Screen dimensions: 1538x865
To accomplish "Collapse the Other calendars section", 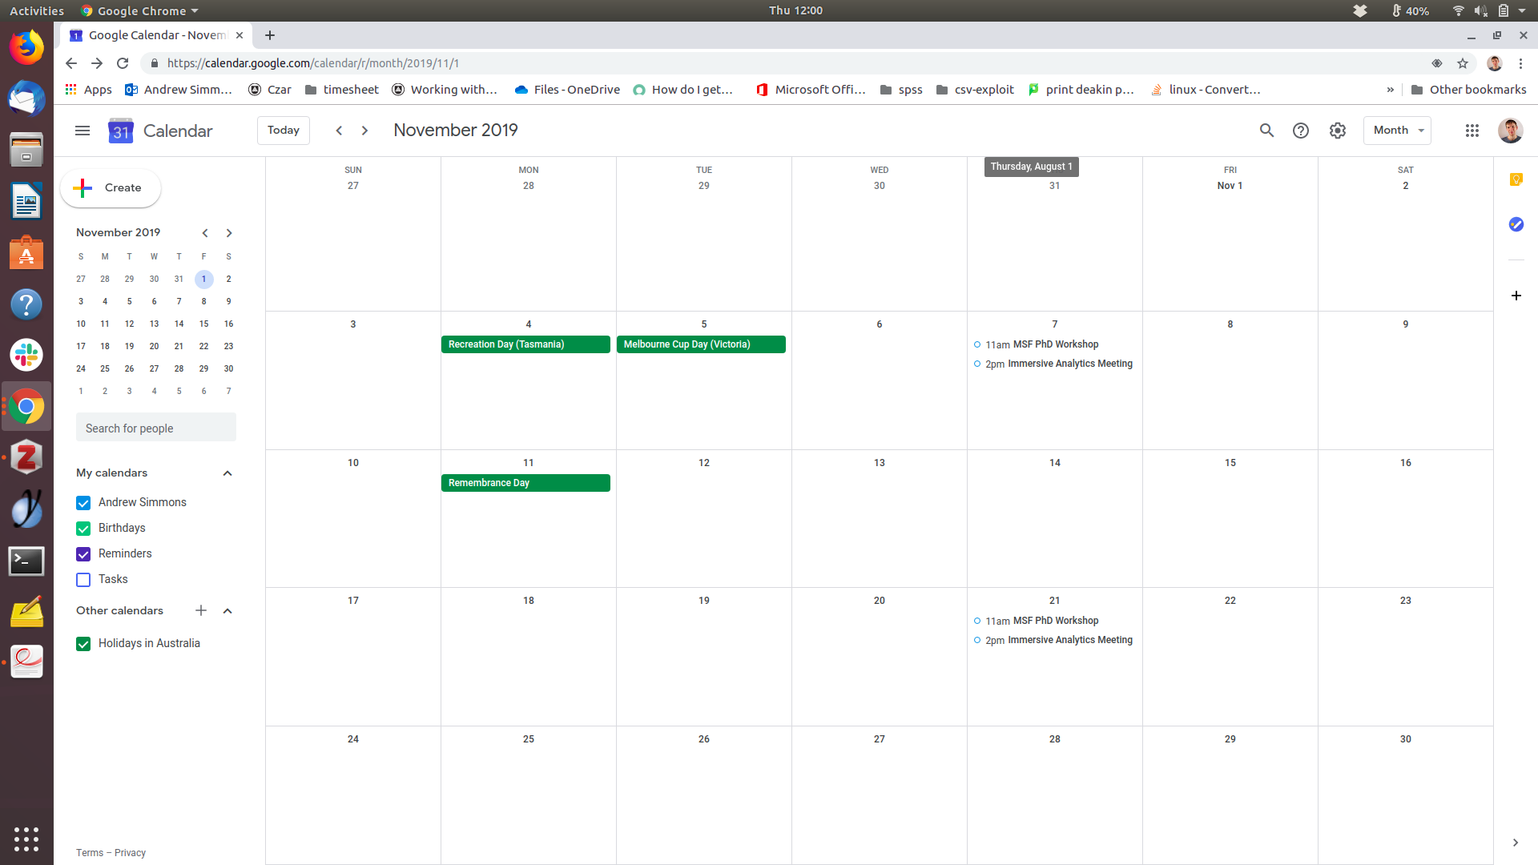I will tap(227, 611).
